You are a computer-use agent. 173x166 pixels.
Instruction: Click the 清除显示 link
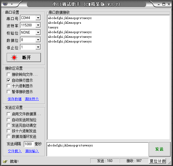32,99
